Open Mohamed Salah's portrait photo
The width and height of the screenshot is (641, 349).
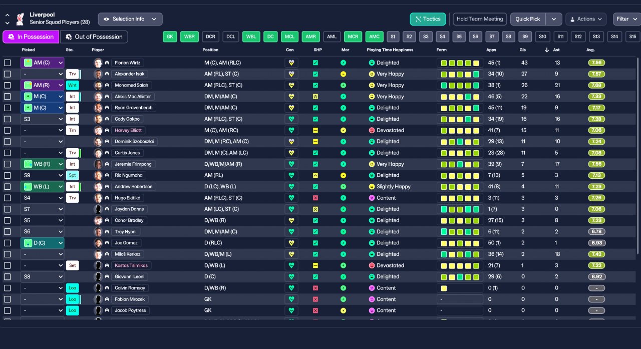pyautogui.click(x=98, y=86)
